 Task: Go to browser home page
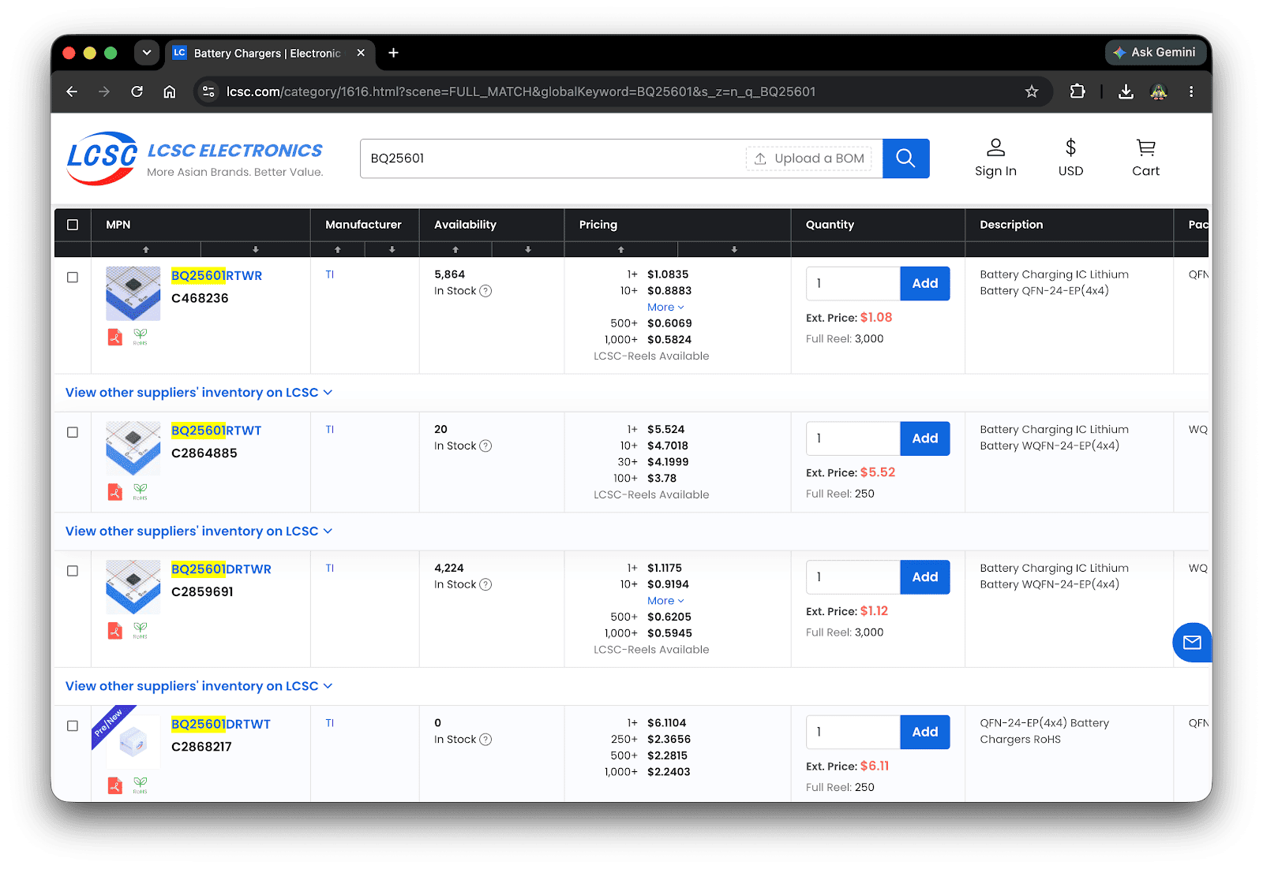pyautogui.click(x=170, y=91)
